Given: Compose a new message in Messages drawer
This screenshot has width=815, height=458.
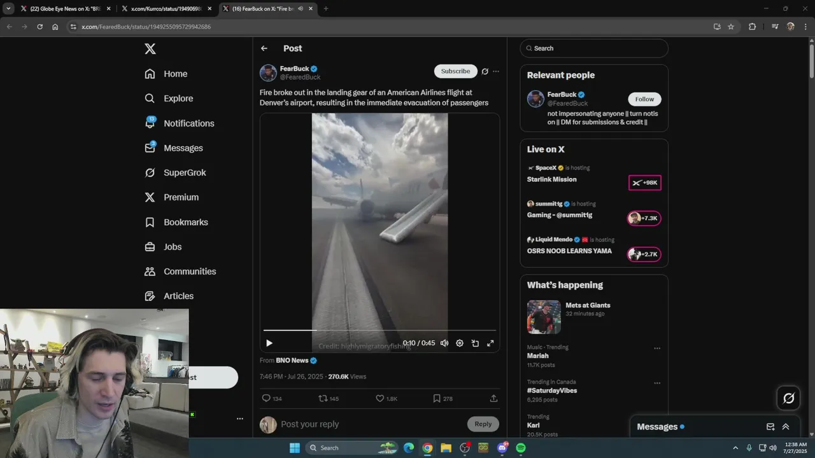Looking at the screenshot, I should tap(770, 427).
